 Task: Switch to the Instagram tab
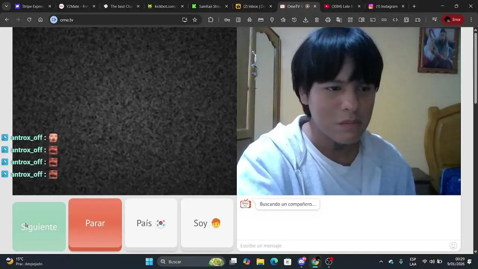click(x=386, y=6)
